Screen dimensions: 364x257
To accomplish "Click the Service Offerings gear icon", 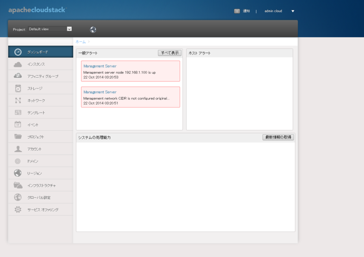I will (x=18, y=209).
